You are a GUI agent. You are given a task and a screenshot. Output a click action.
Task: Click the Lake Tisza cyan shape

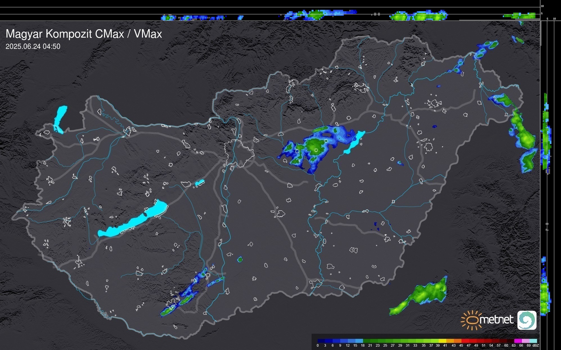point(354,143)
